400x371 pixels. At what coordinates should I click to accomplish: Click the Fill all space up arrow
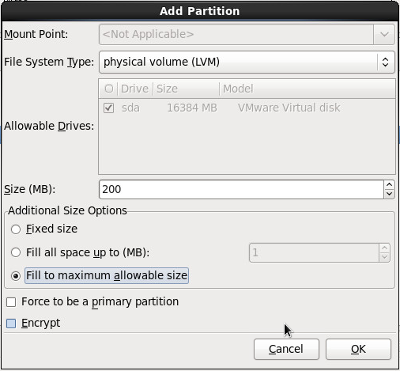pos(384,248)
